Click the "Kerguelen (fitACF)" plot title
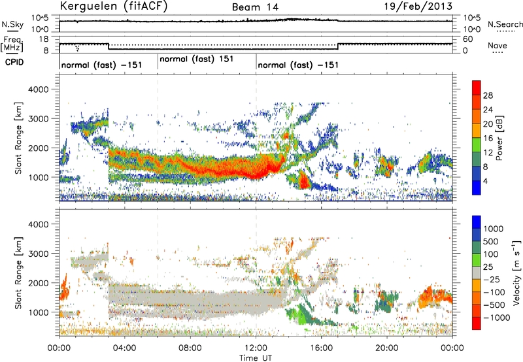523x362 pixels. coord(113,6)
